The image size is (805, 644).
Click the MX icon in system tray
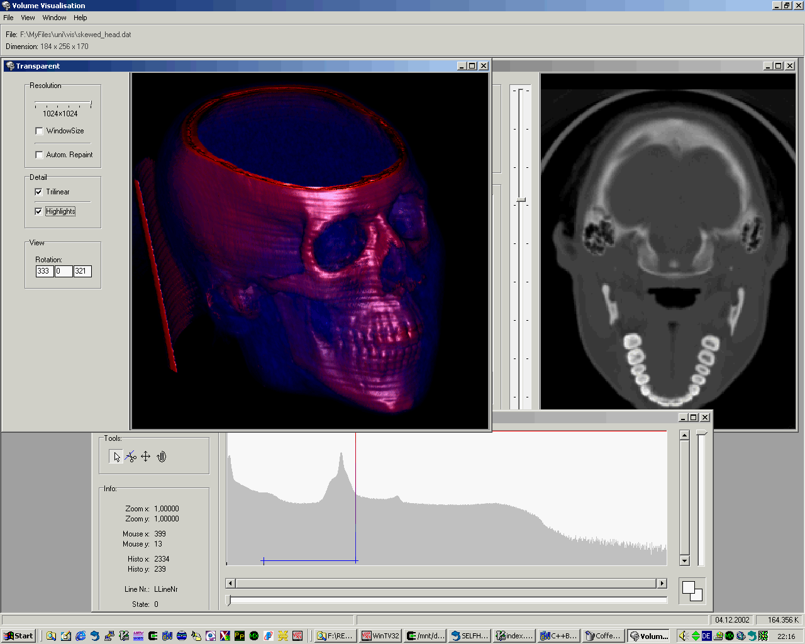730,636
